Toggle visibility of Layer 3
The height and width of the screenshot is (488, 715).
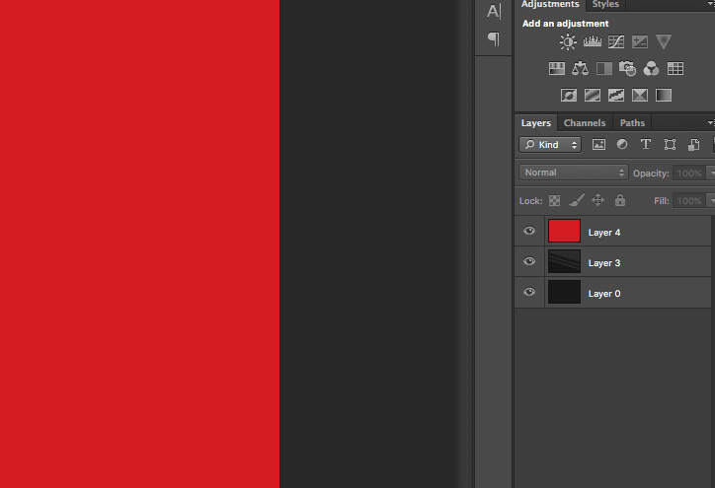[x=529, y=262]
